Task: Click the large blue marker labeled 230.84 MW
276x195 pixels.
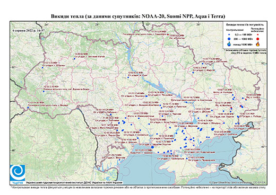Action: tap(213, 129)
